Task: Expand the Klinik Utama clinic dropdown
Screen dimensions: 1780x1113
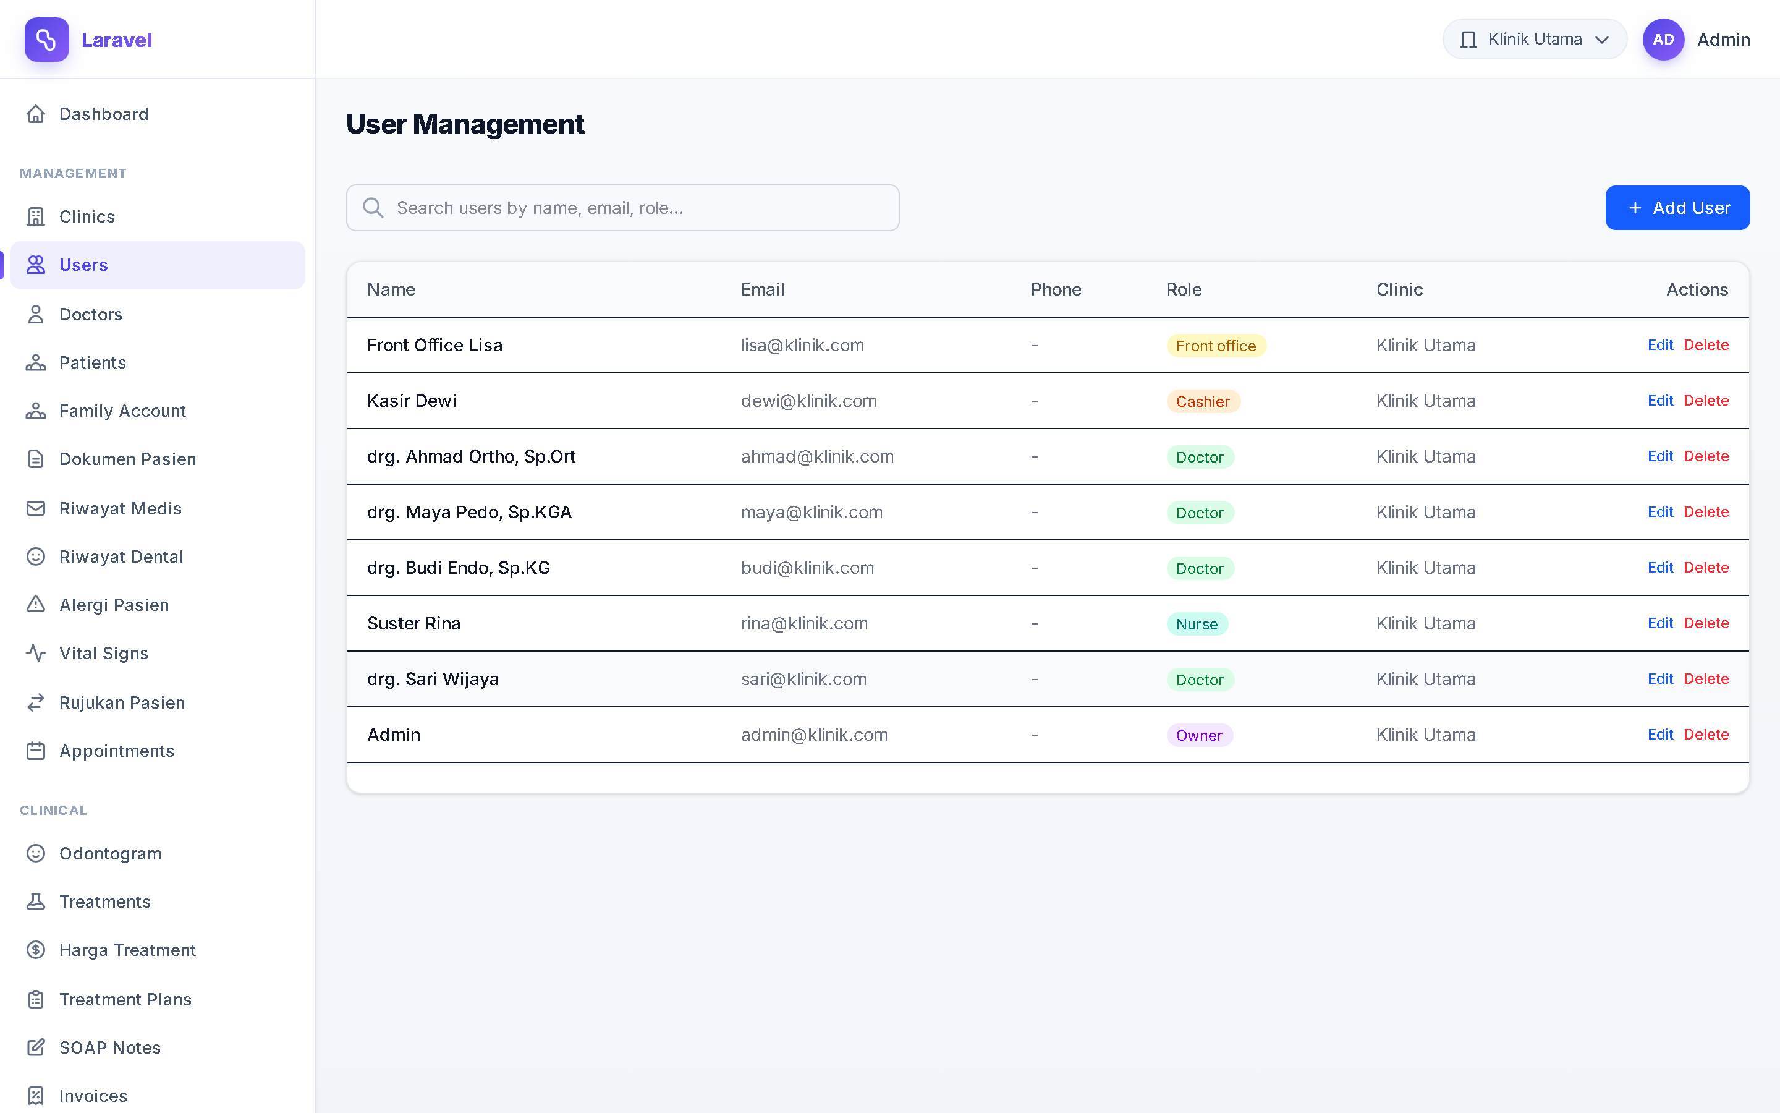Action: pyautogui.click(x=1535, y=39)
